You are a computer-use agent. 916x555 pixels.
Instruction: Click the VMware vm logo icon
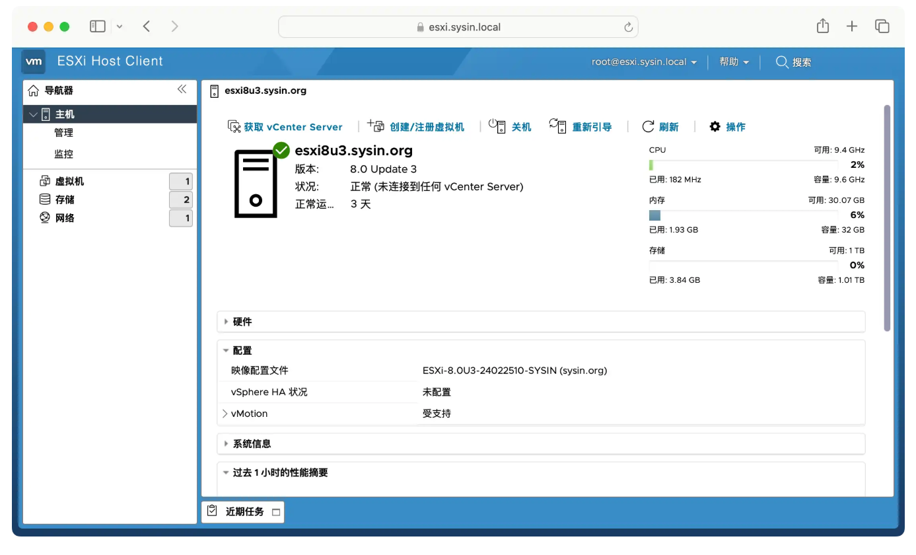click(34, 61)
